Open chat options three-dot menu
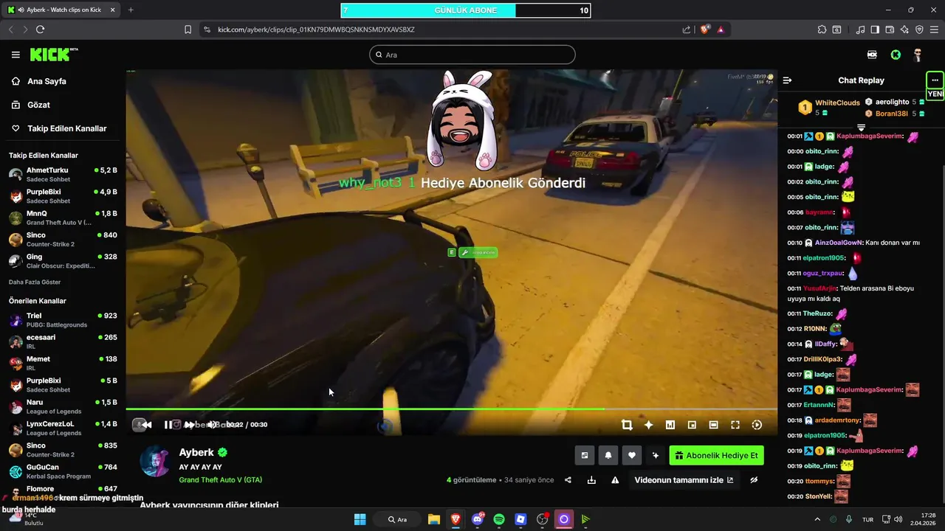Image resolution: width=945 pixels, height=531 pixels. [935, 80]
